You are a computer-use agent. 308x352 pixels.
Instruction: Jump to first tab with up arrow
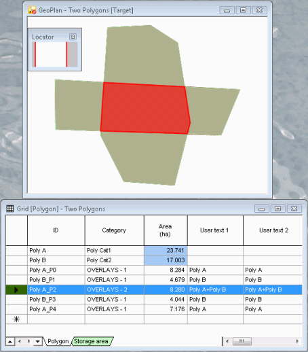coord(10,341)
